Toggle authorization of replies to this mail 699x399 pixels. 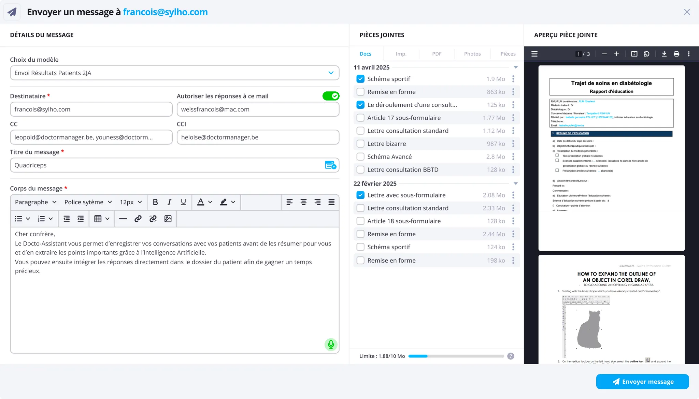331,96
